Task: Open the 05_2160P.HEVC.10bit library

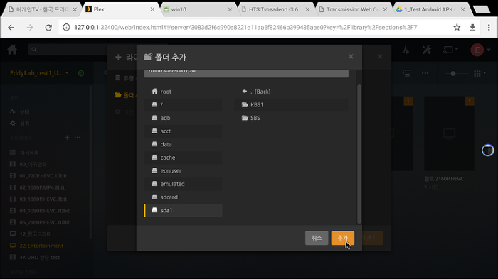Action: tap(44, 223)
